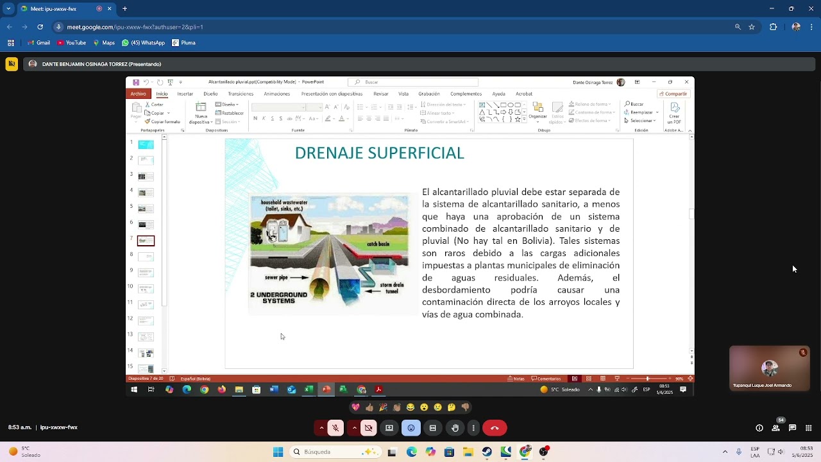Switch to Revisar ribbon tab
The height and width of the screenshot is (462, 821).
pos(381,94)
